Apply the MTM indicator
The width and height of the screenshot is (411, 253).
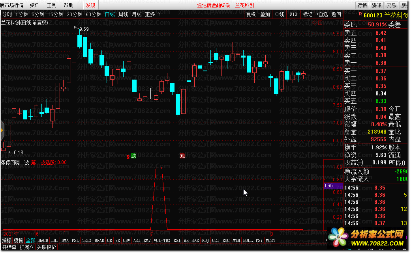(236, 240)
